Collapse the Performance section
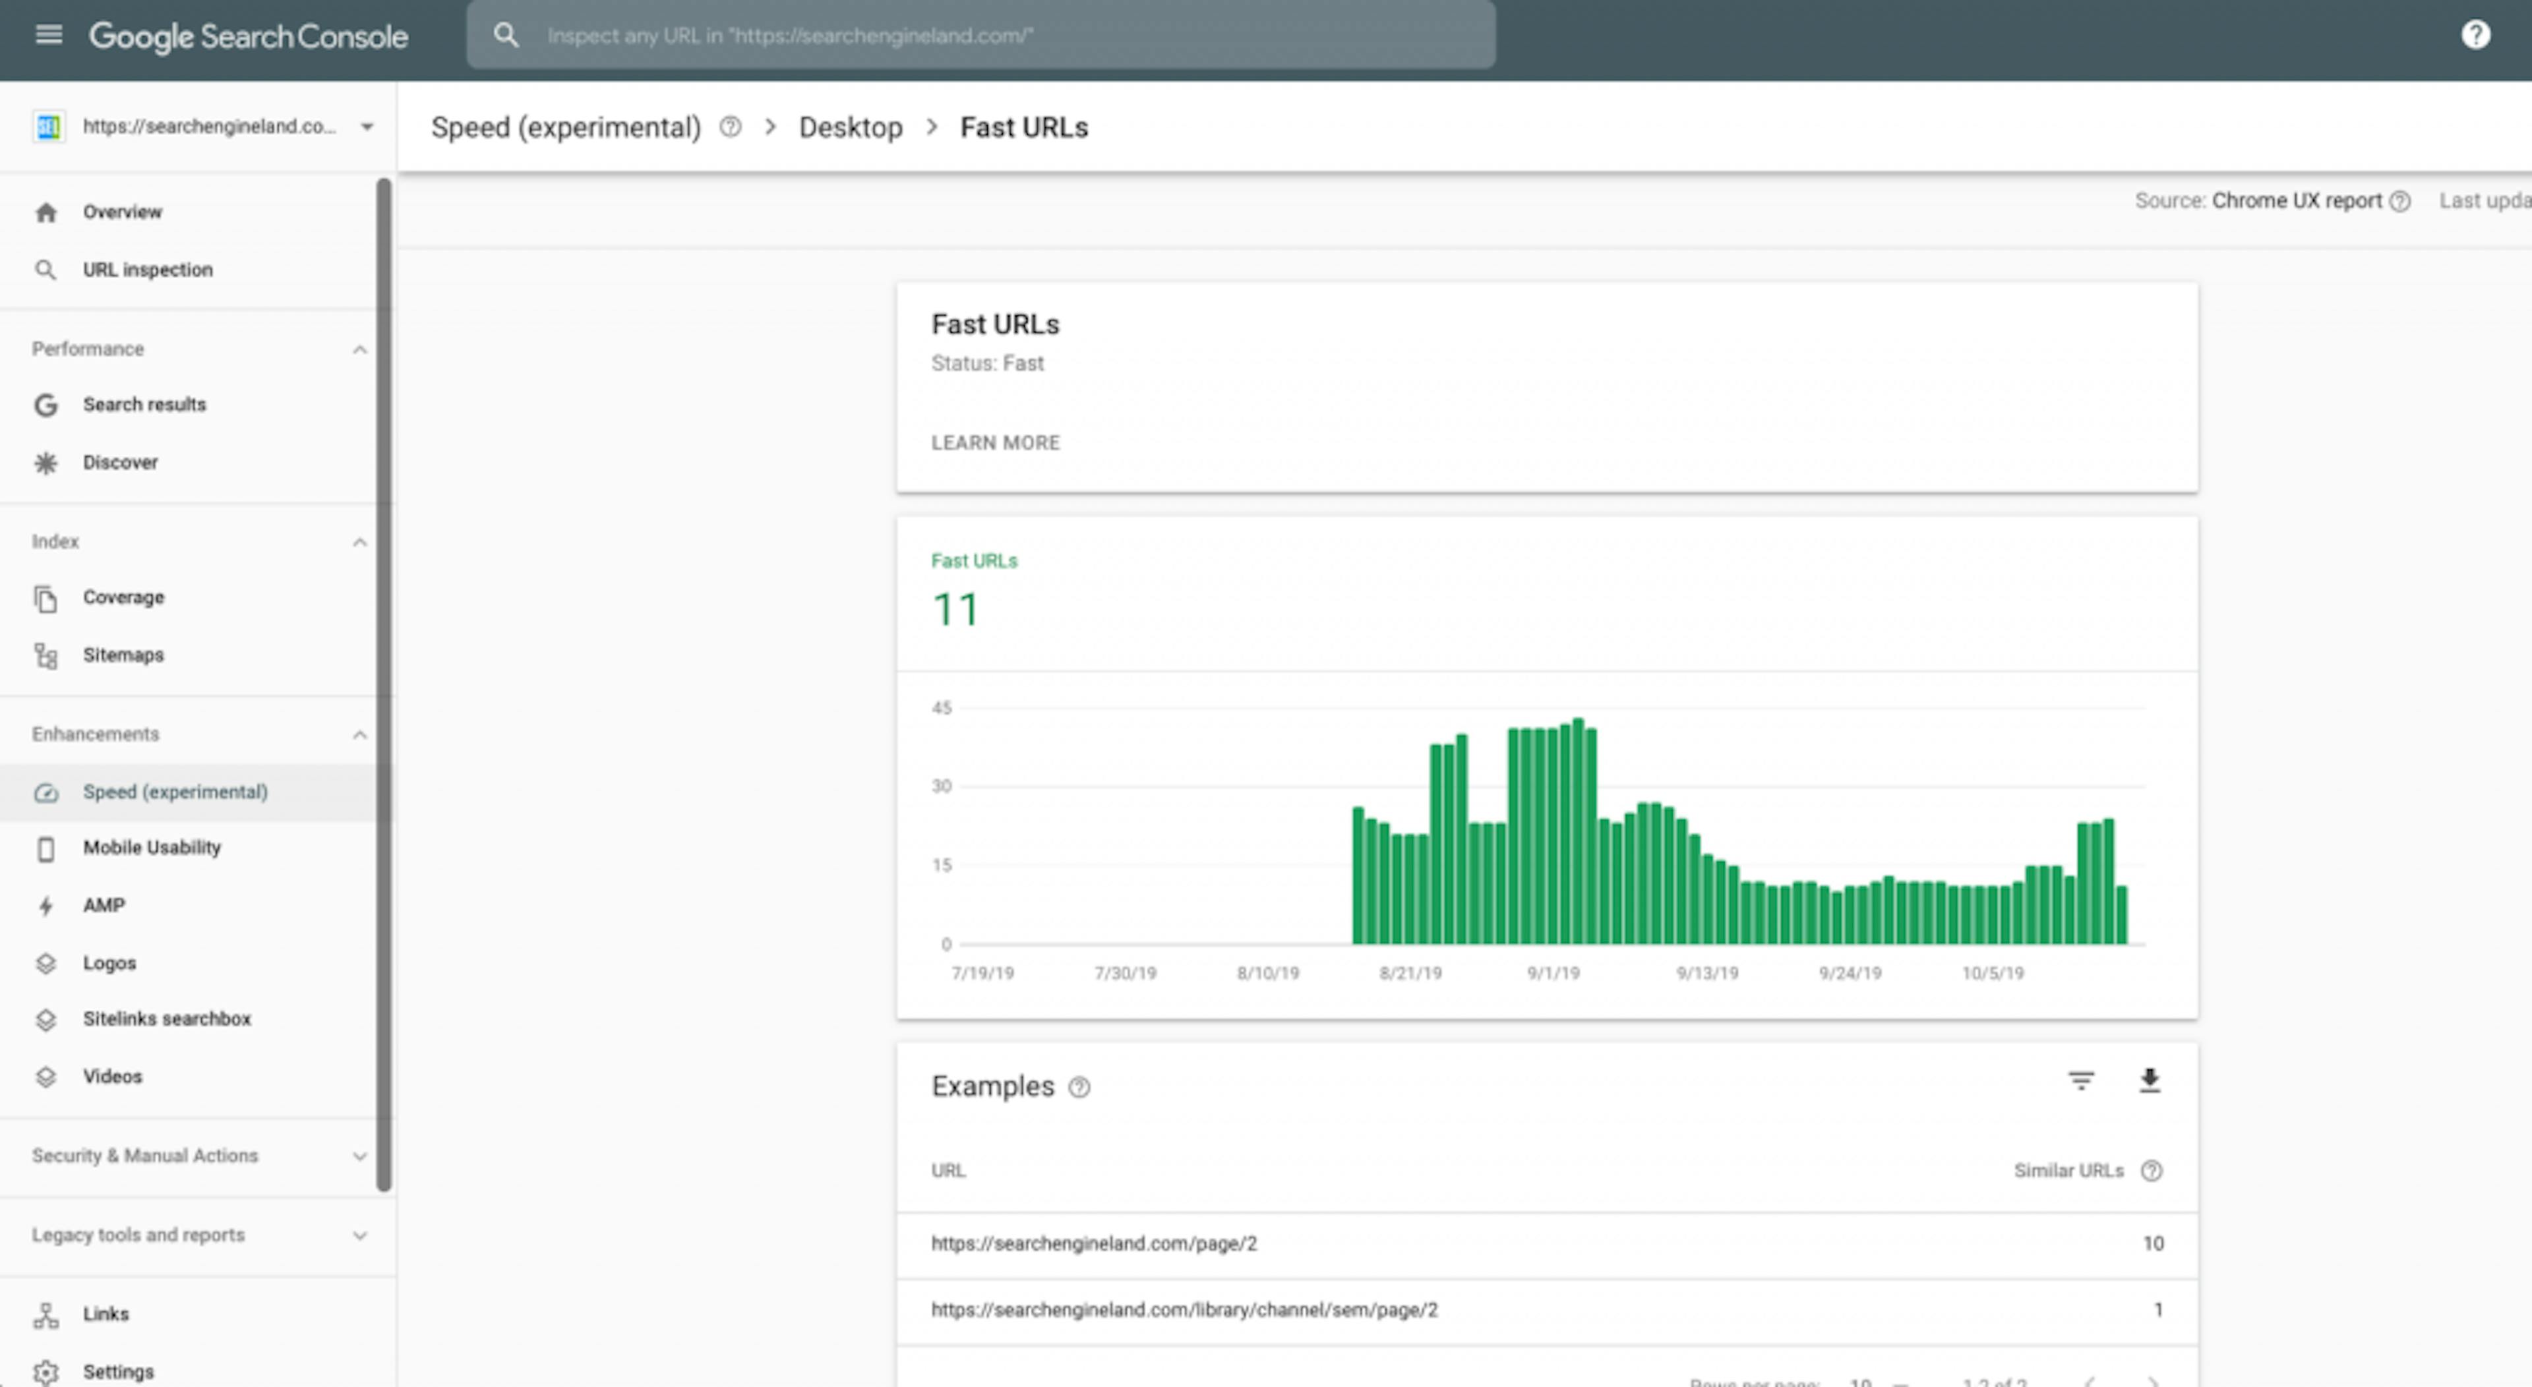 click(360, 349)
